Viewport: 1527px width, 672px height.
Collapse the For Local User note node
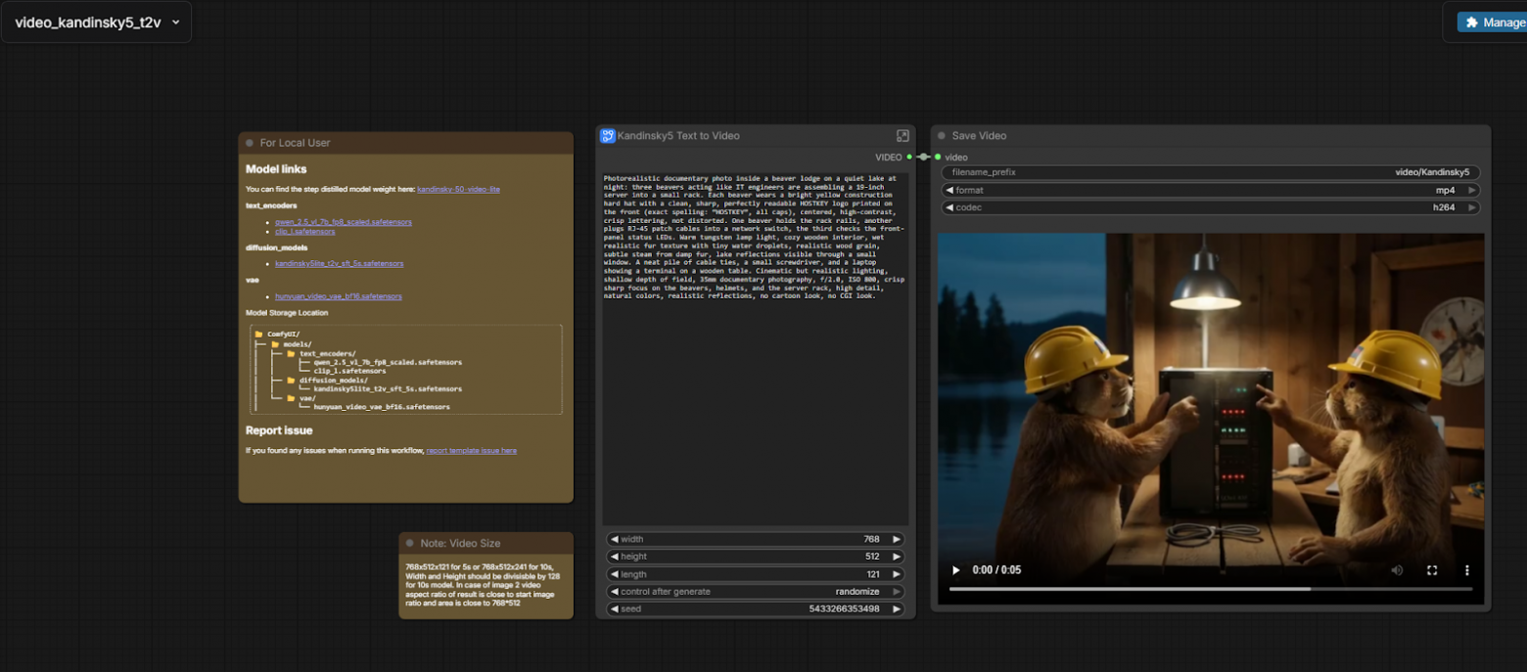click(250, 143)
